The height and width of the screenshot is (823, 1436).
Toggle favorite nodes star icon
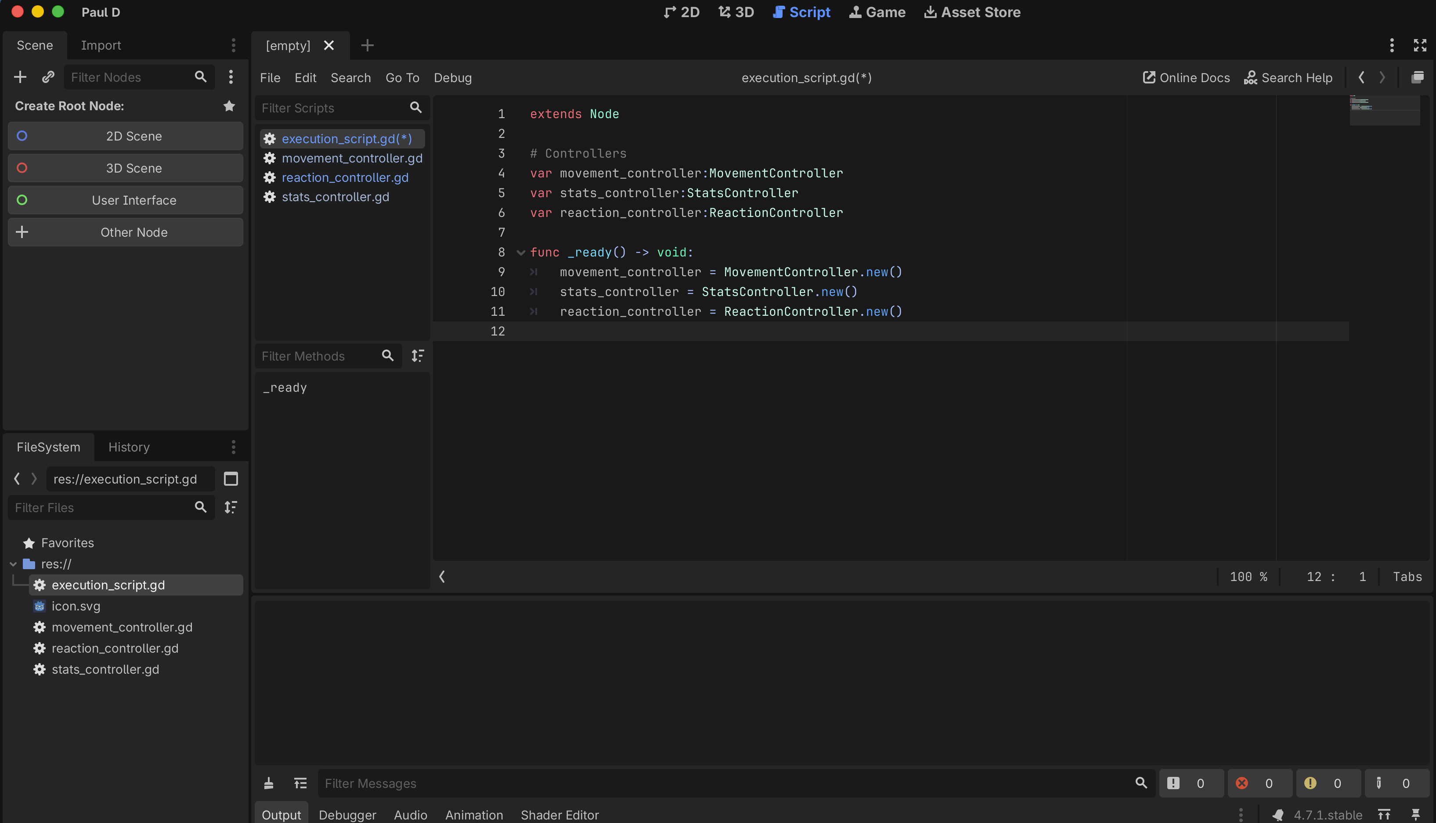point(229,106)
